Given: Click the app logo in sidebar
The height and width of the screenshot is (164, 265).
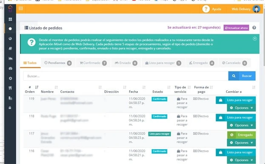Looking at the screenshot, I should 10,9.
